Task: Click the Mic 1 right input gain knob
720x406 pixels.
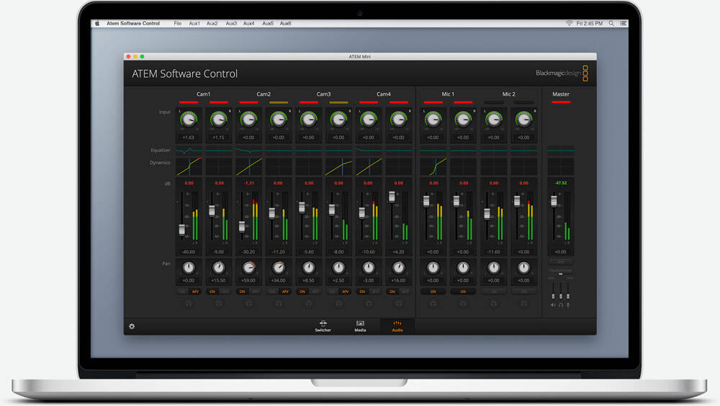Action: pos(463,119)
